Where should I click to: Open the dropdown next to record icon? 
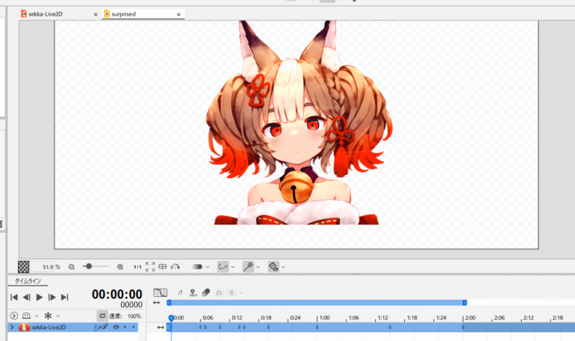pyautogui.click(x=241, y=292)
